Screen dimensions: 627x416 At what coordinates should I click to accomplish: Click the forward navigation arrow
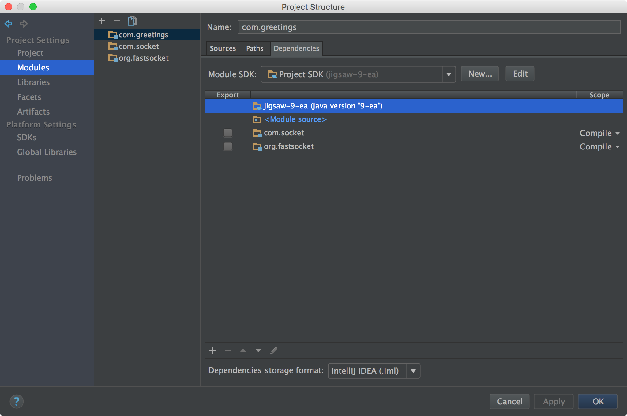point(24,23)
